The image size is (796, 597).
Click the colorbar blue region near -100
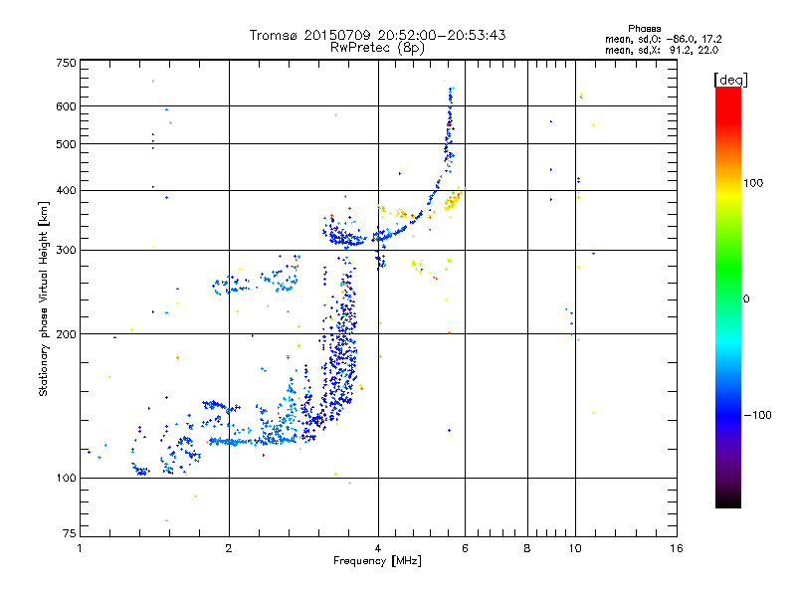pos(728,414)
